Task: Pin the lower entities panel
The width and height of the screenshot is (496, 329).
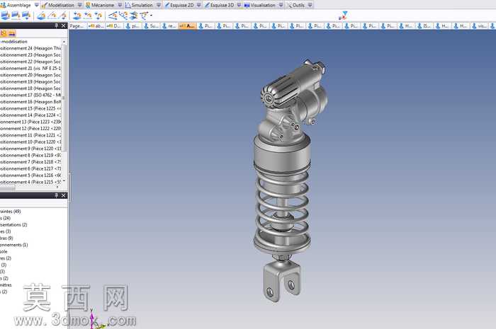Action: point(56,195)
